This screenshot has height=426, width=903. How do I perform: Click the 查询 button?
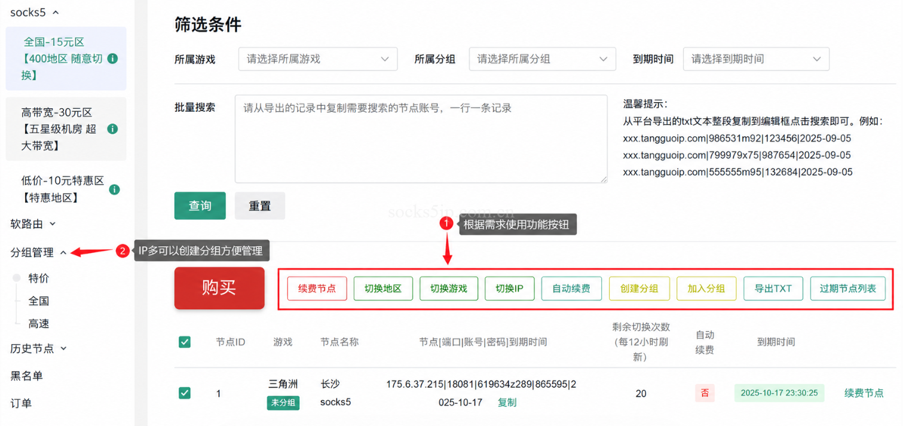coord(200,206)
